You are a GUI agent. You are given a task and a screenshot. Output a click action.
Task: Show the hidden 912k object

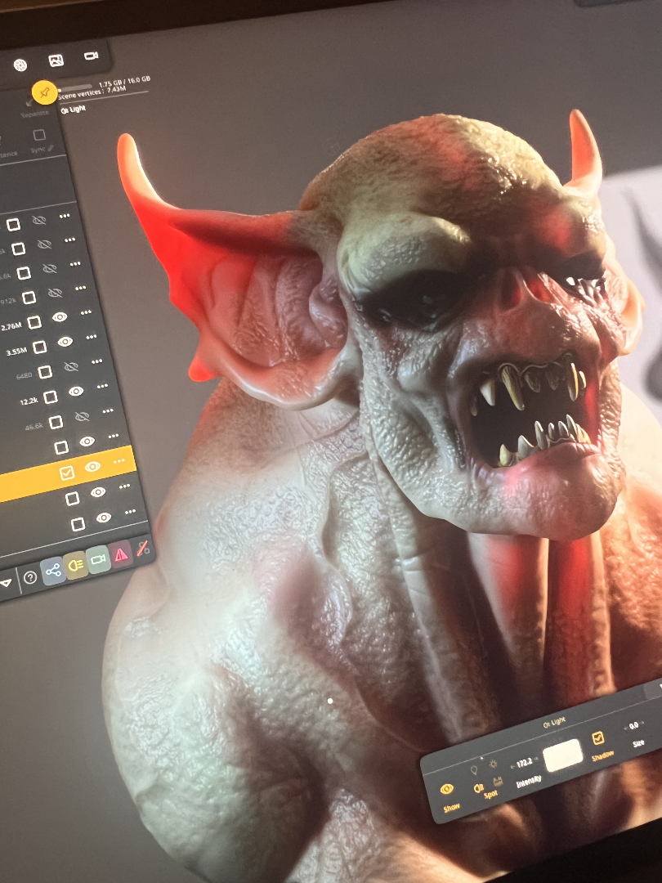click(55, 292)
